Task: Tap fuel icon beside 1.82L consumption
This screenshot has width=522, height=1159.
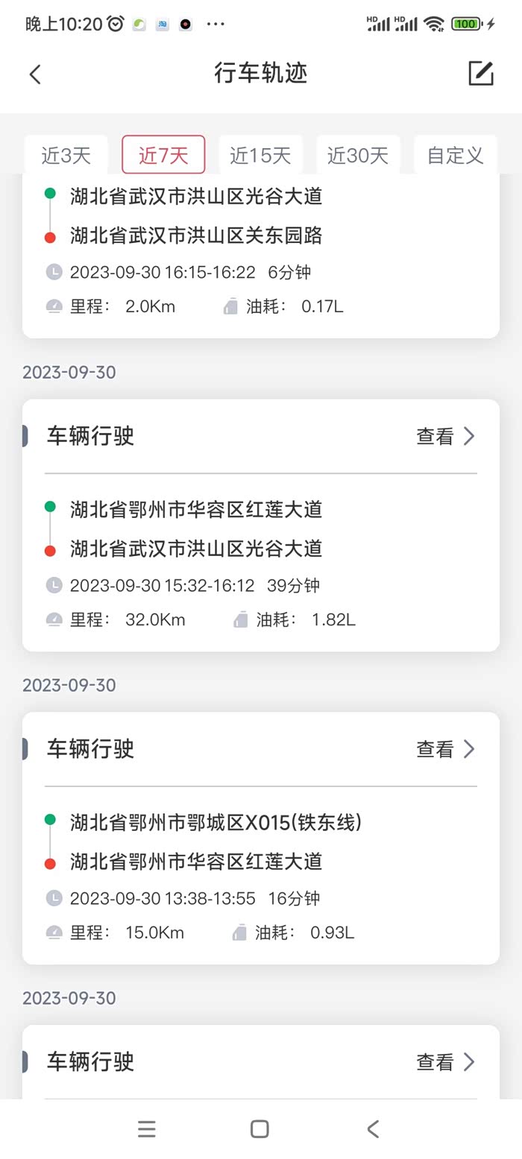Action: coord(240,619)
